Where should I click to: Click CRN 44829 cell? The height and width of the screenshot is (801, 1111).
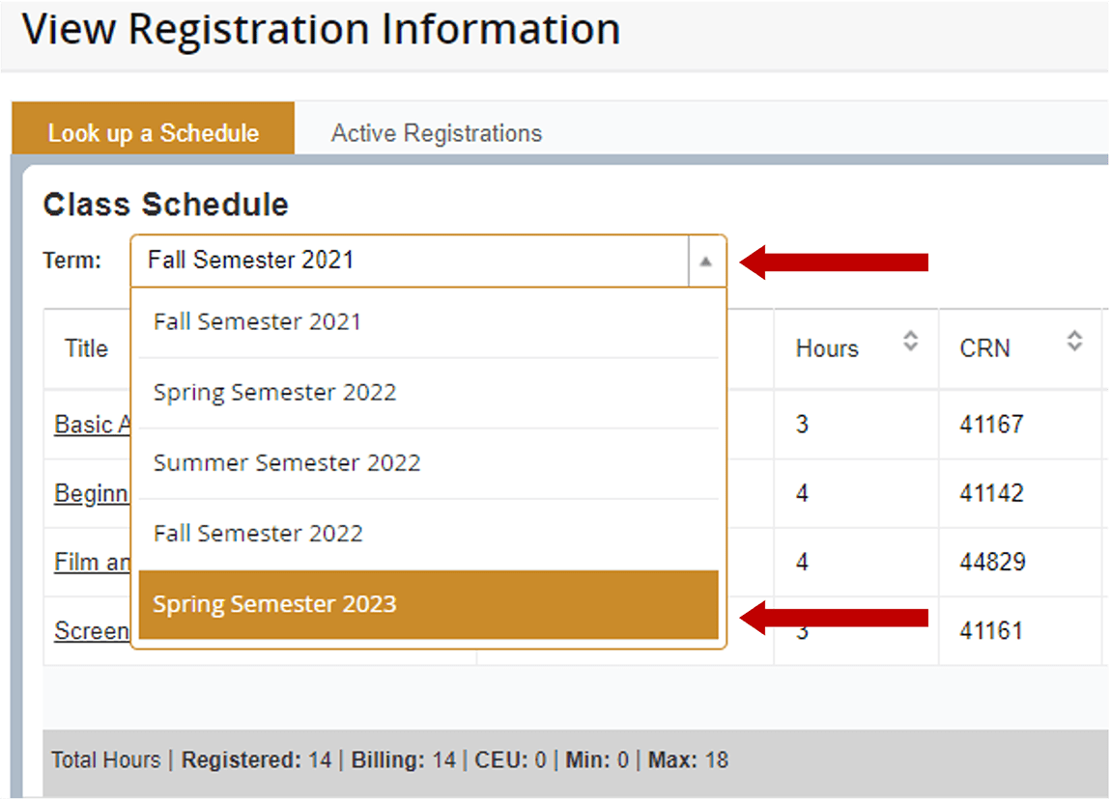pos(991,562)
